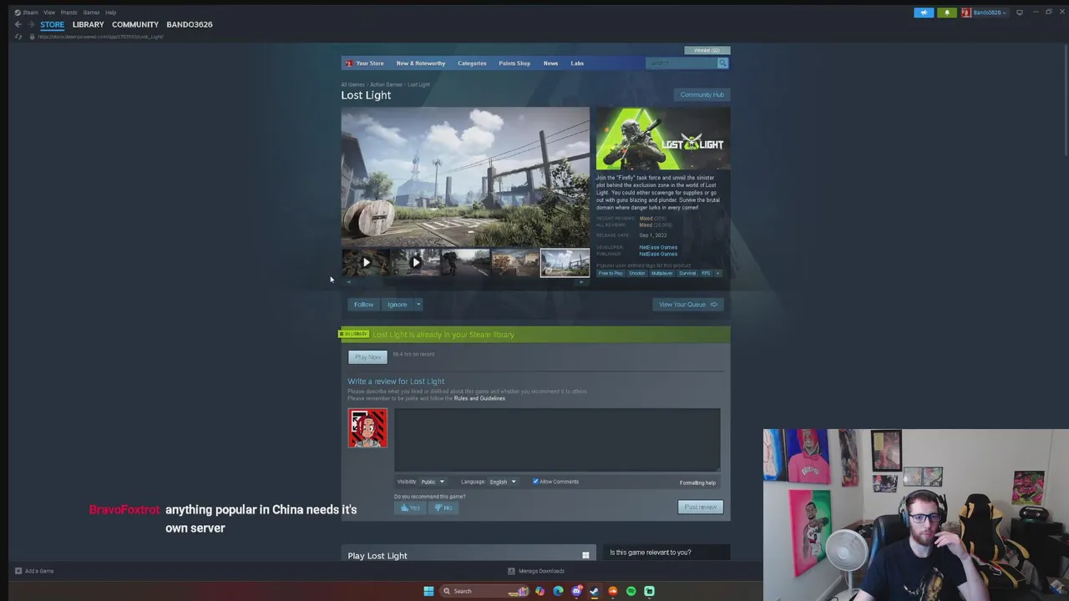Viewport: 1069px width, 601px height.
Task: Click the Survival tag
Action: pyautogui.click(x=687, y=273)
